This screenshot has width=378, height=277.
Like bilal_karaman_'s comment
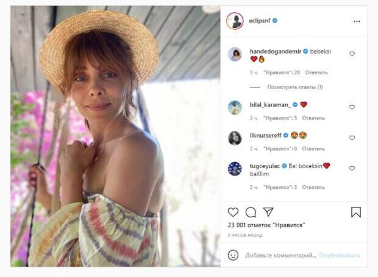352,107
